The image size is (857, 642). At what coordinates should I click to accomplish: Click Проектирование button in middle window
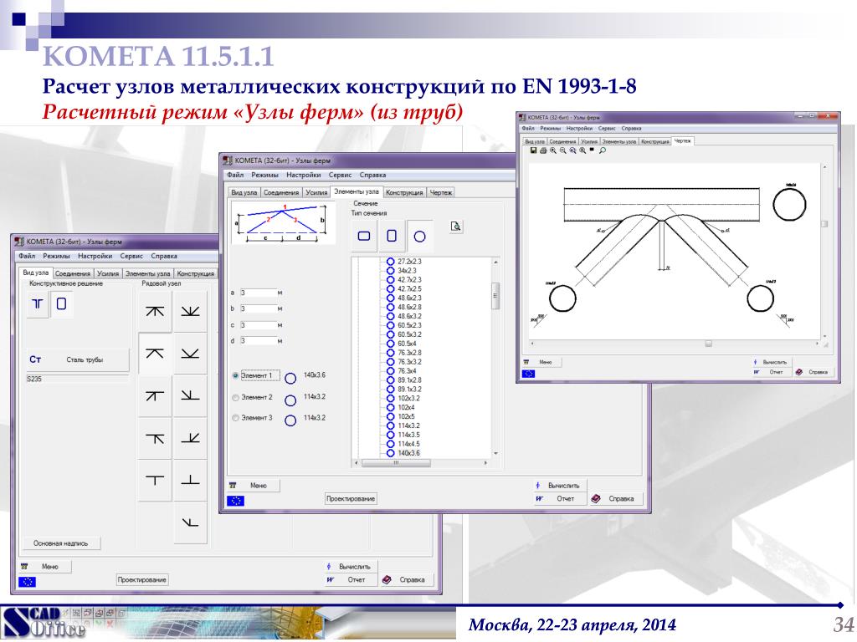[351, 498]
